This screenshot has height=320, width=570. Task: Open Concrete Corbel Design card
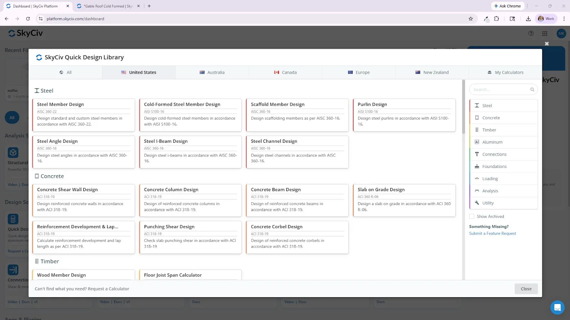click(297, 237)
